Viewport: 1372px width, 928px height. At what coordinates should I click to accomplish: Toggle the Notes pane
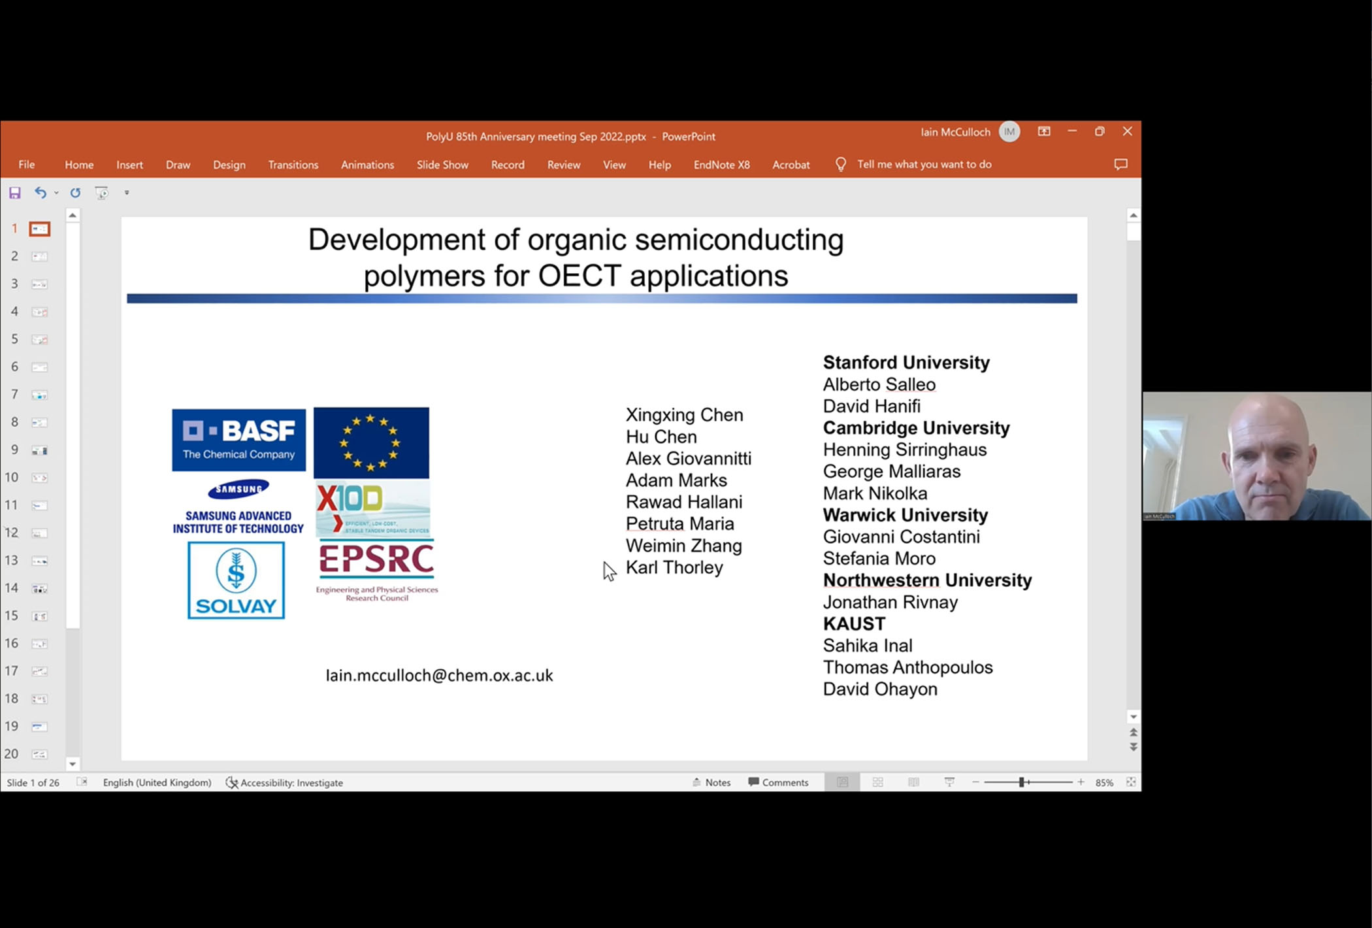pyautogui.click(x=711, y=782)
